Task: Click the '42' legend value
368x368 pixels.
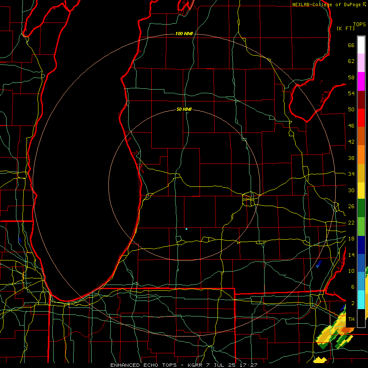Action: coord(351,142)
